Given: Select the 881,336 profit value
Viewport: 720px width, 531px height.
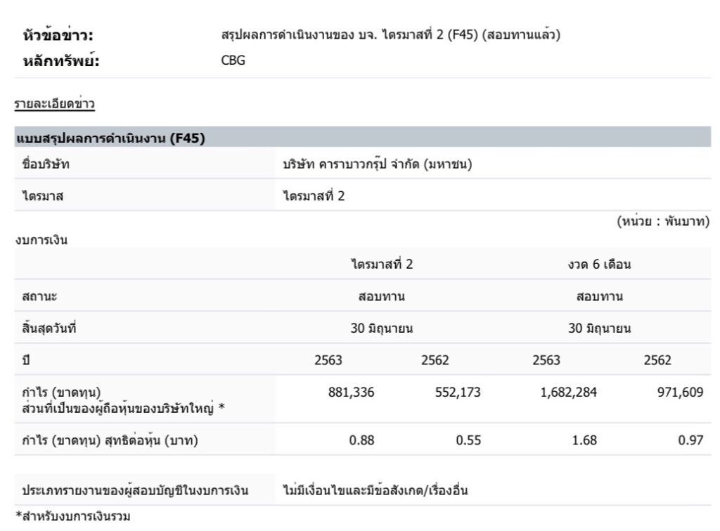Looking at the screenshot, I should pos(351,392).
